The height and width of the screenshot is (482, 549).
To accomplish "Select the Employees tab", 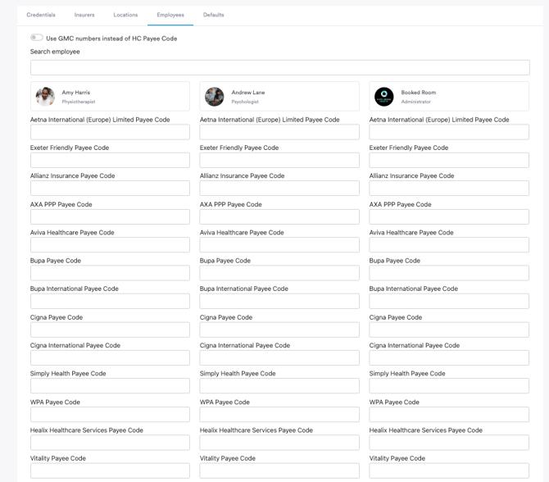I will pos(170,15).
